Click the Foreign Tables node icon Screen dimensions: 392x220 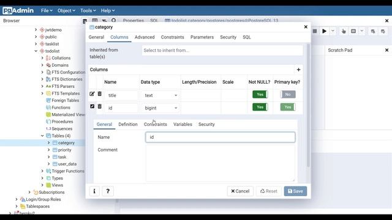(x=48, y=100)
